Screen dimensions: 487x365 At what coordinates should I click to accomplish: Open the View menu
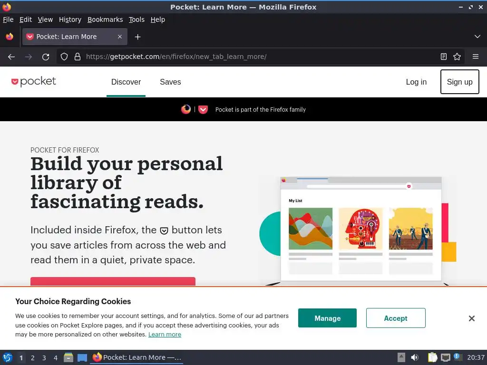tap(45, 19)
